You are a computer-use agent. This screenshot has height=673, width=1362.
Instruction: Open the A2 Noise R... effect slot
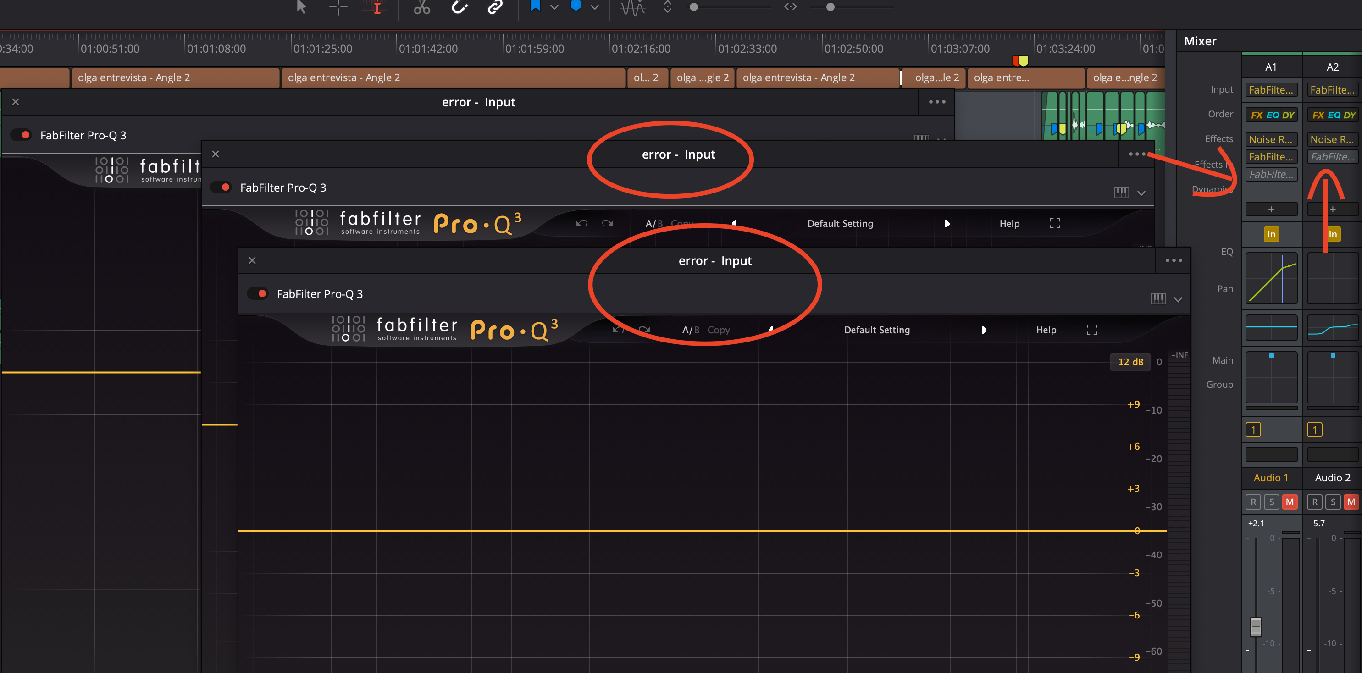(x=1332, y=139)
